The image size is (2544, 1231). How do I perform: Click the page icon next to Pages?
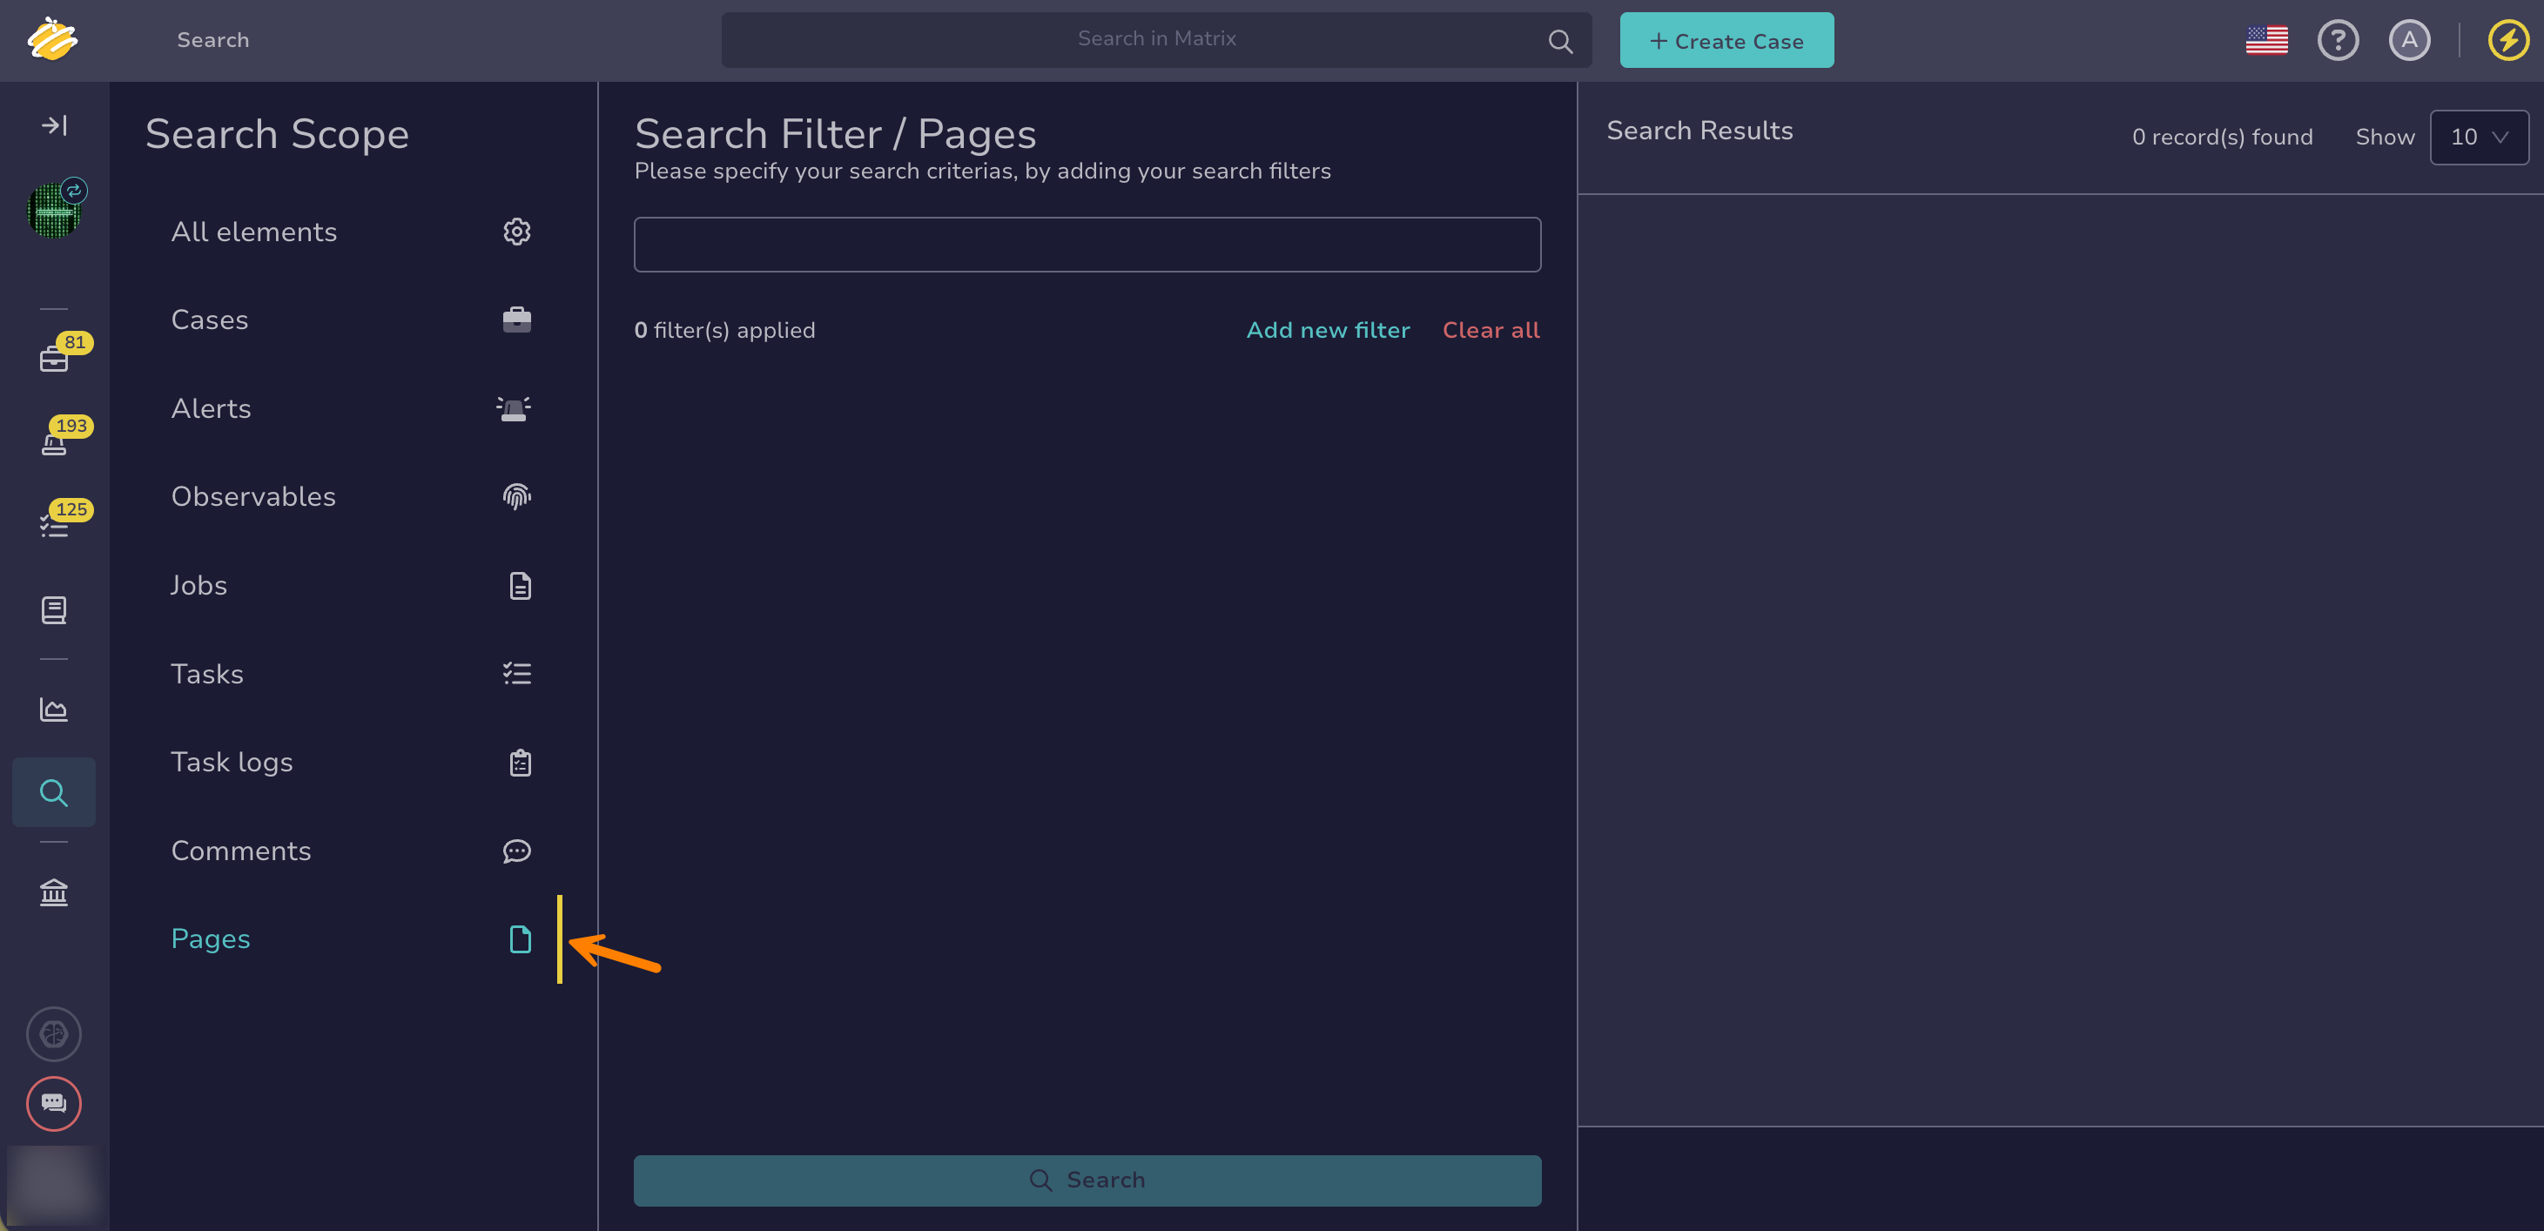point(521,938)
